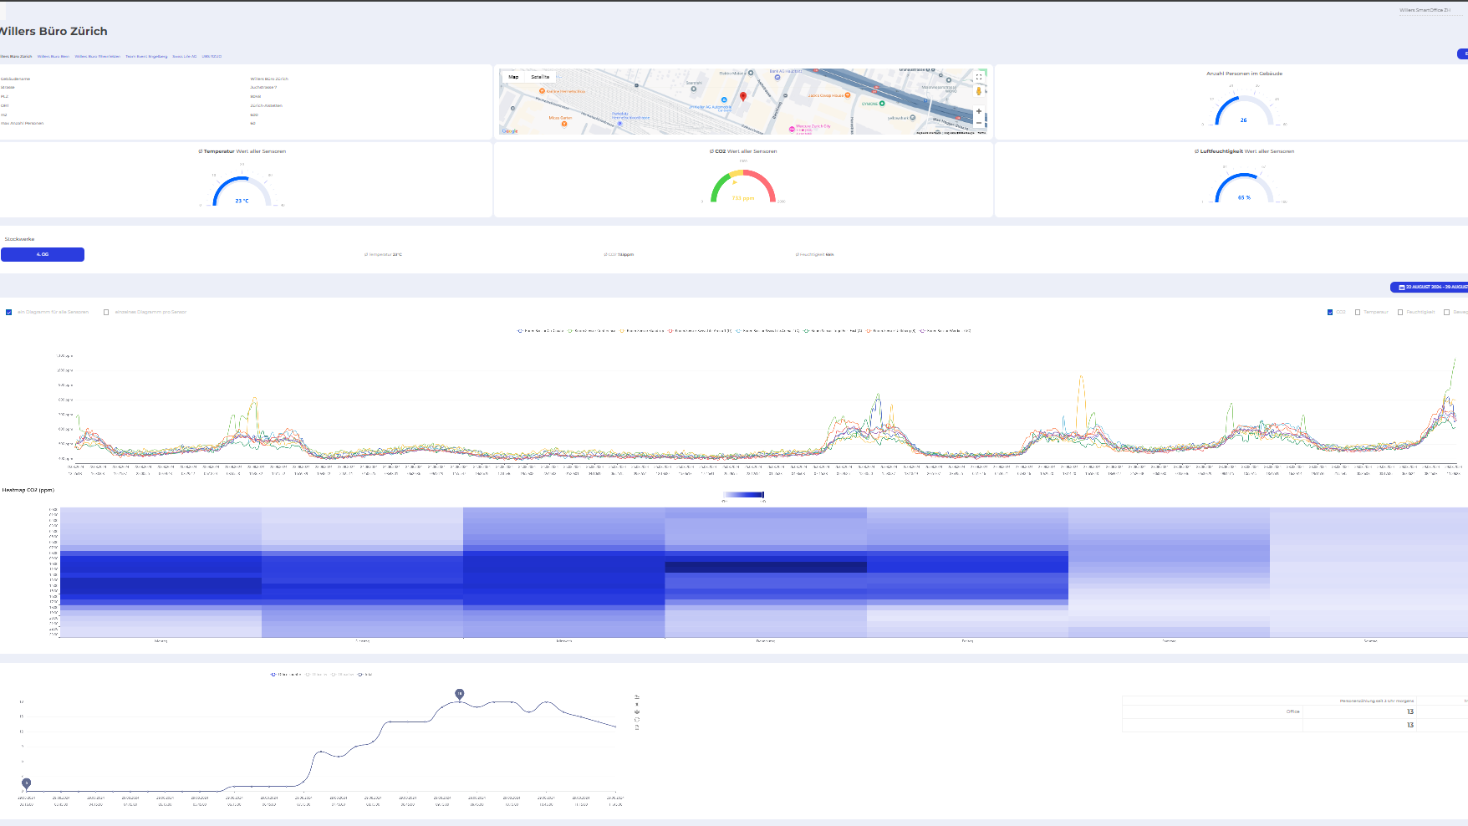
Task: Click the CO2 ppm gauge
Action: (x=743, y=186)
